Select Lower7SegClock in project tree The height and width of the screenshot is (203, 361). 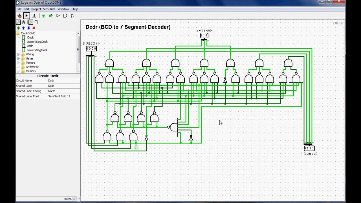pos(37,50)
